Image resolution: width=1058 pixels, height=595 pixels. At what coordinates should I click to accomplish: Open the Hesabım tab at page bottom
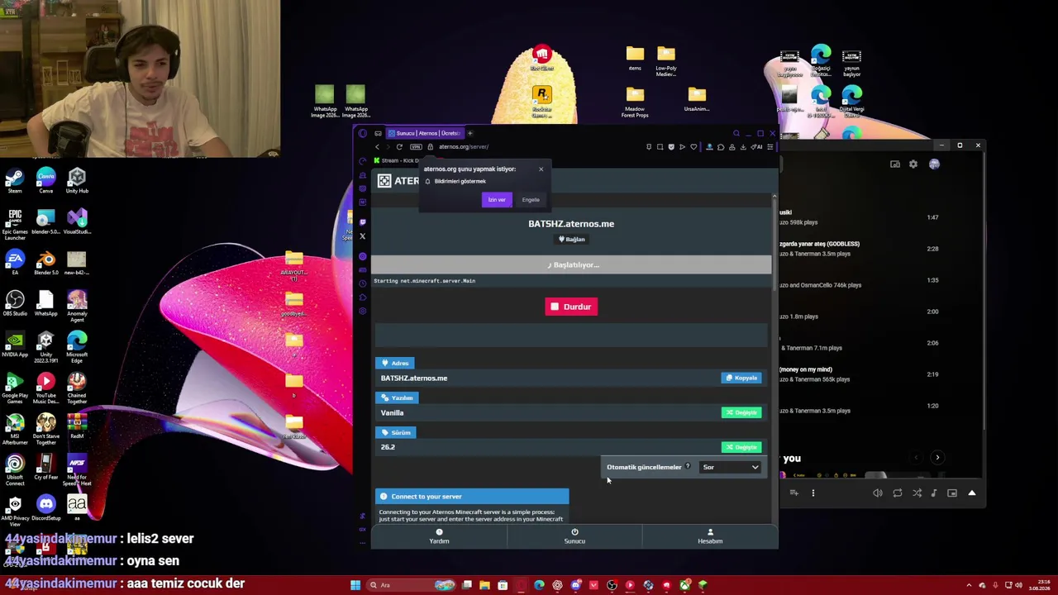pos(710,536)
